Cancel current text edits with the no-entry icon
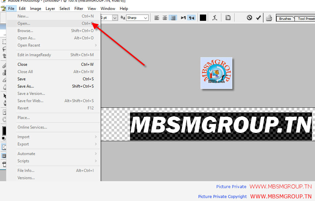The width and height of the screenshot is (315, 201). [x=249, y=18]
